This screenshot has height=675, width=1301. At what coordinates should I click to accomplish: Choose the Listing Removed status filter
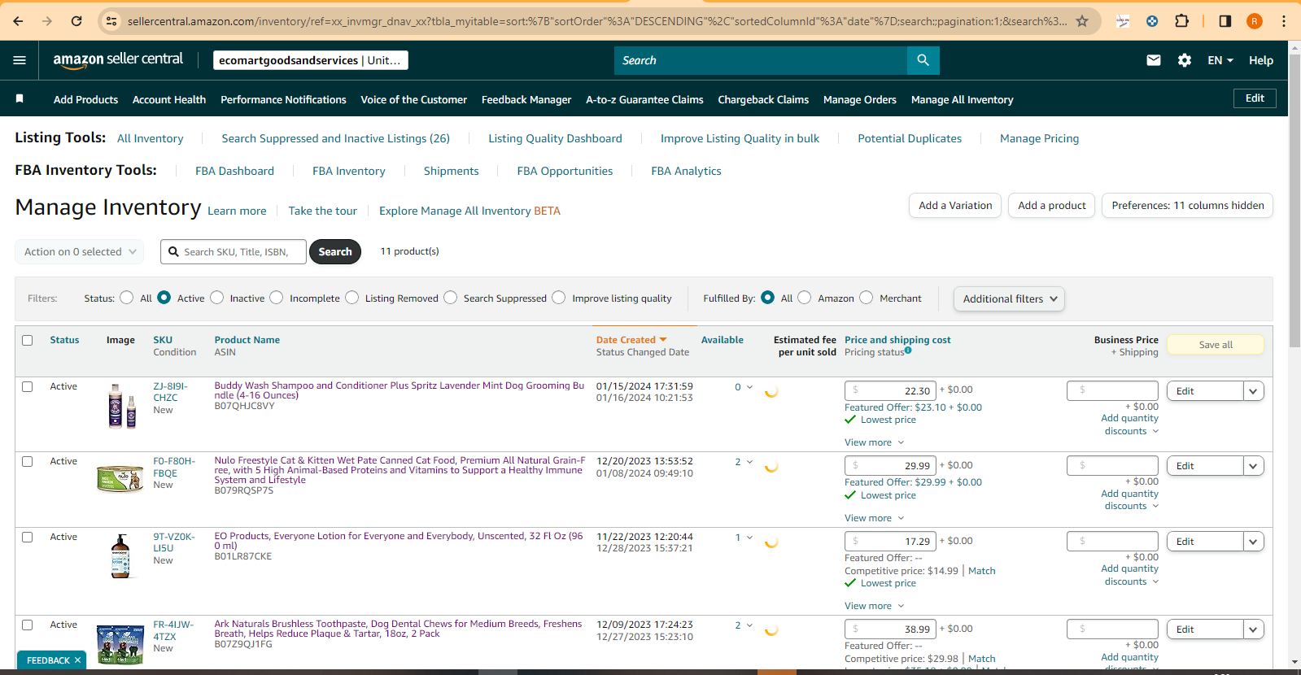(352, 298)
